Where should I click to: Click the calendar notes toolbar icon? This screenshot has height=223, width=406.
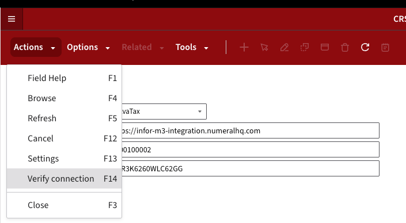click(385, 47)
